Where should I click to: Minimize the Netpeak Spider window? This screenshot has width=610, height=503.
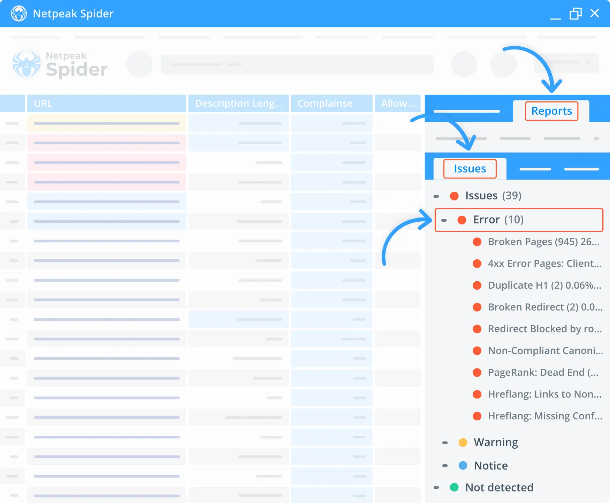555,18
